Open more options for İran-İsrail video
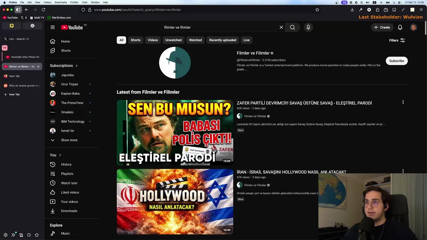This screenshot has width=427, height=240. 403,171
